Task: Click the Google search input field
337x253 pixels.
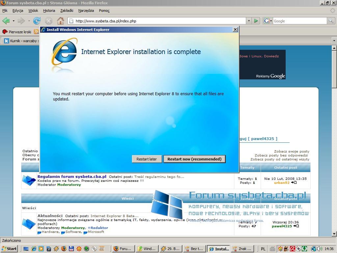Action: coord(300,21)
